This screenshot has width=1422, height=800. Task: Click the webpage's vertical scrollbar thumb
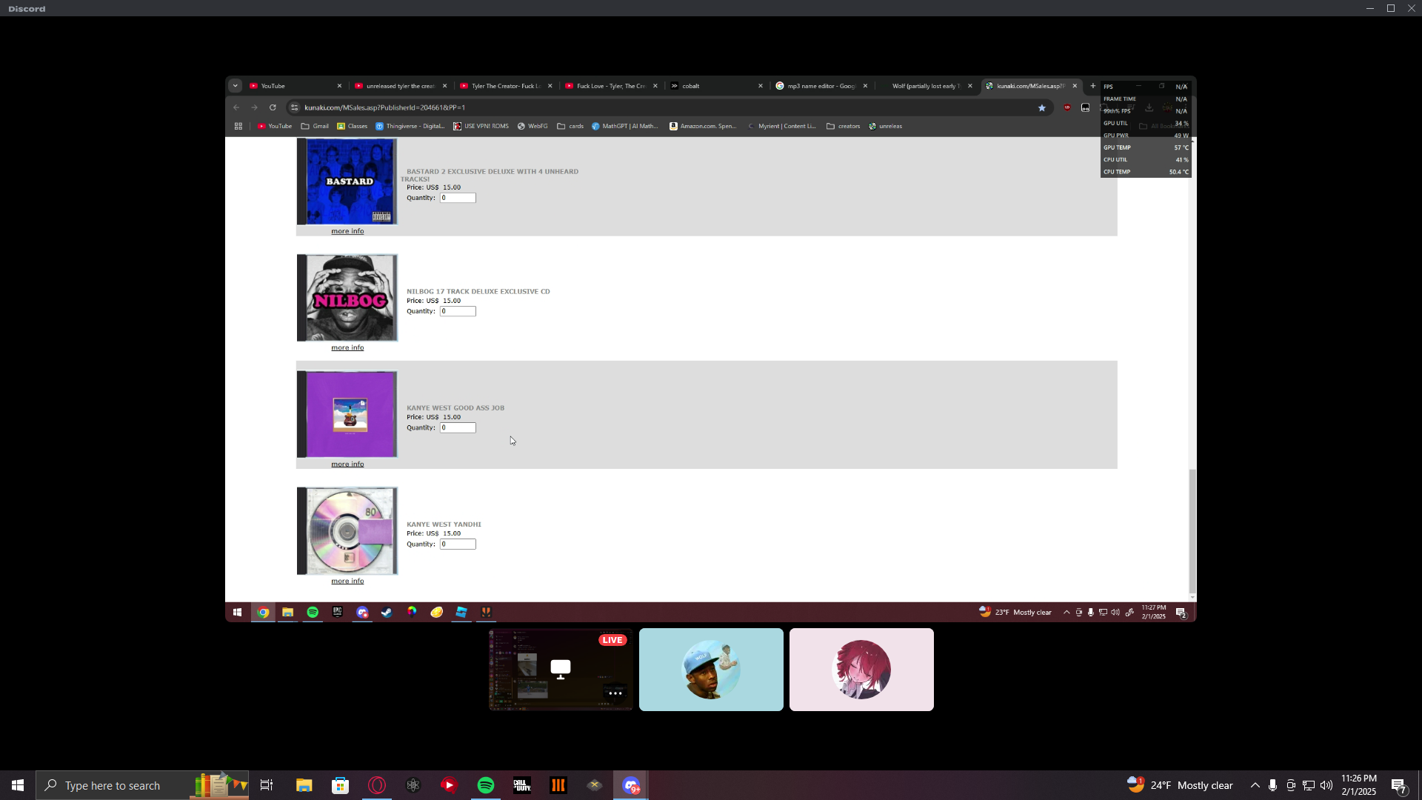coord(1192,530)
